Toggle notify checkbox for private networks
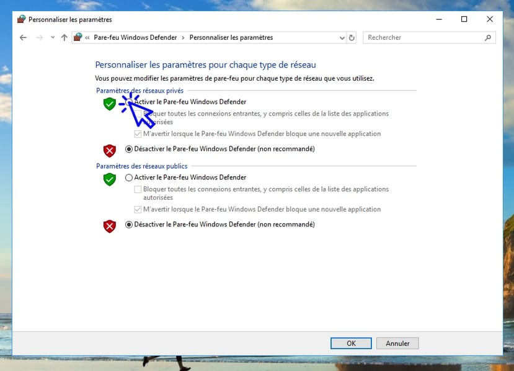Viewport: 514px width, 371px height. [x=138, y=134]
